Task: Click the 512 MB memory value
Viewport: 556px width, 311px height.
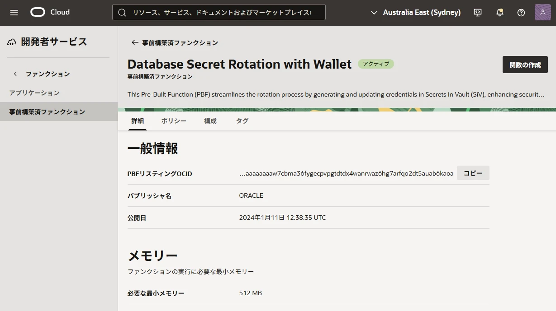Action: point(250,293)
